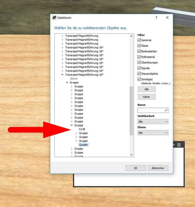This screenshot has height=207, width=195.
Task: Open the Sichtbarkeit dropdown
Action: 153,122
